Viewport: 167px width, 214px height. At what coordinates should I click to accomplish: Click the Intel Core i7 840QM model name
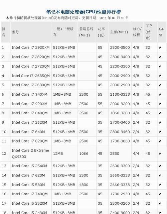coord(30,113)
